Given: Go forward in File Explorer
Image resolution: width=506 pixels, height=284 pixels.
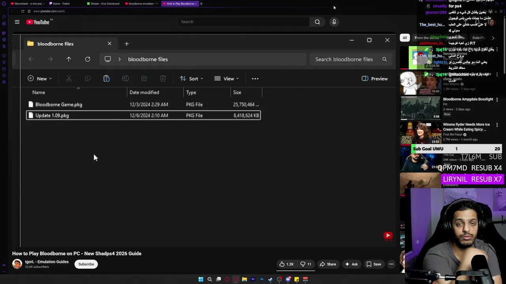Looking at the screenshot, I should click(50, 59).
